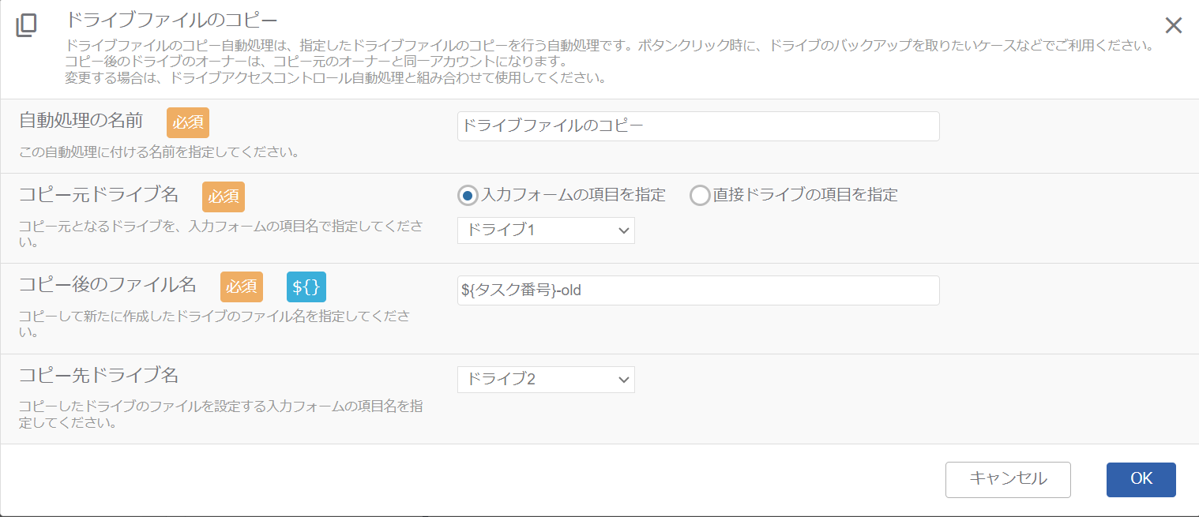Viewport: 1199px width, 517px height.
Task: Select 入力フォームの項目を指定 radio button
Action: [x=468, y=195]
